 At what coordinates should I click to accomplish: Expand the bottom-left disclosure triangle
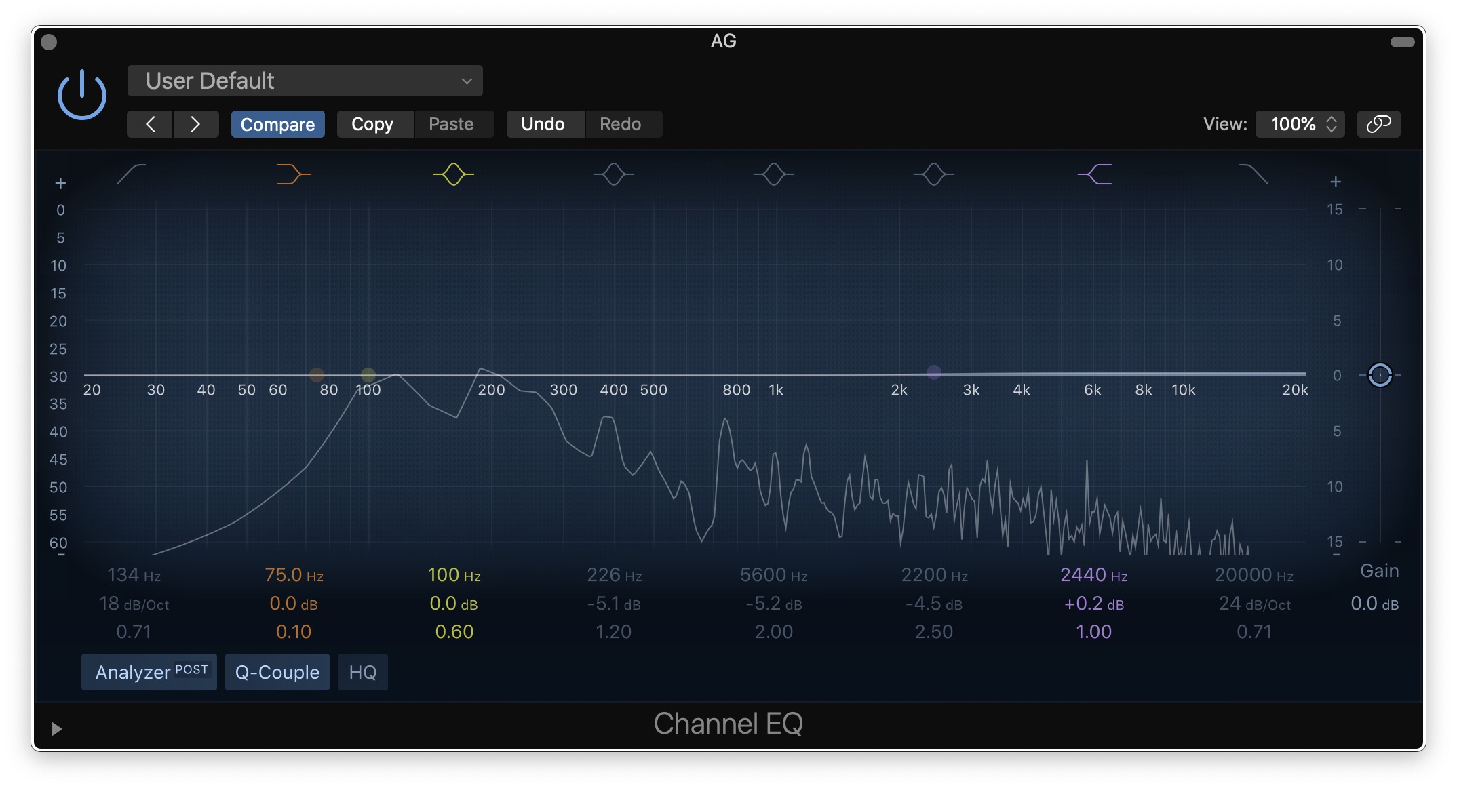pyautogui.click(x=57, y=728)
